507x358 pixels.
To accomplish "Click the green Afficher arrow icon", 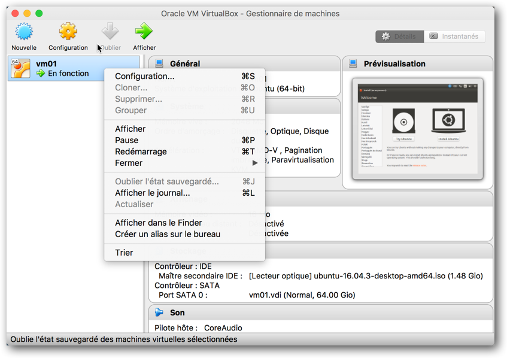I will click(144, 31).
